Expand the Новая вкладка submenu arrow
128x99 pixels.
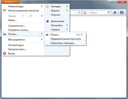pos(42,6)
